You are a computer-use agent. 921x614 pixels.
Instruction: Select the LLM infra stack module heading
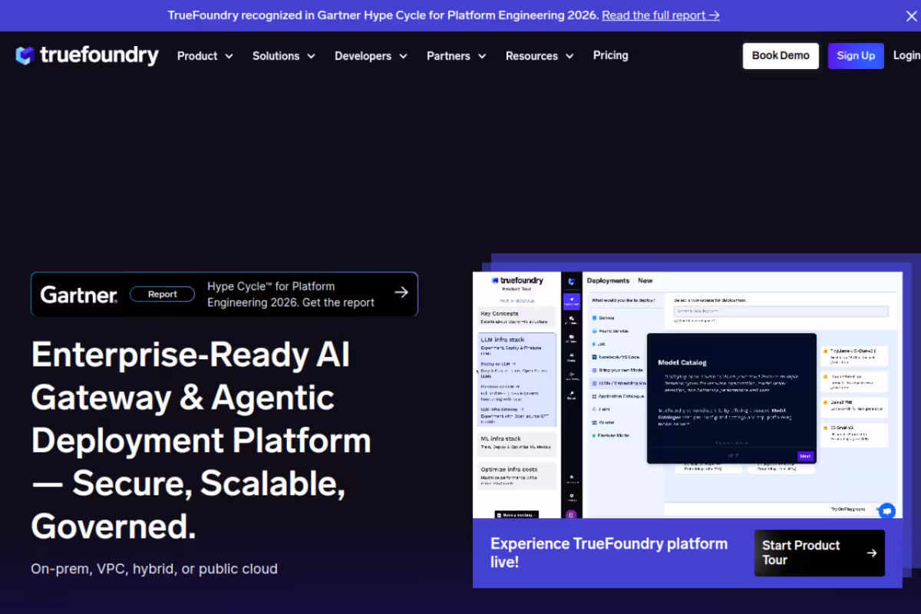(503, 339)
